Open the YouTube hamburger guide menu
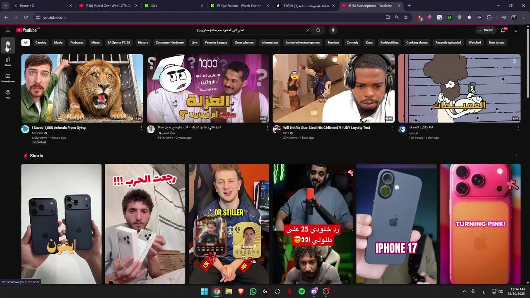 click(x=7, y=30)
